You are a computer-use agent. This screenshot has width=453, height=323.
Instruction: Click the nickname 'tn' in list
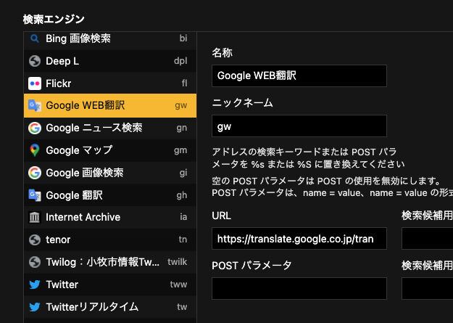tap(183, 240)
